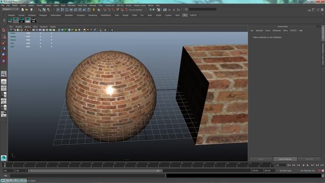The width and height of the screenshot is (325, 183).
Task: Play the animation forwards
Action: coord(308,165)
